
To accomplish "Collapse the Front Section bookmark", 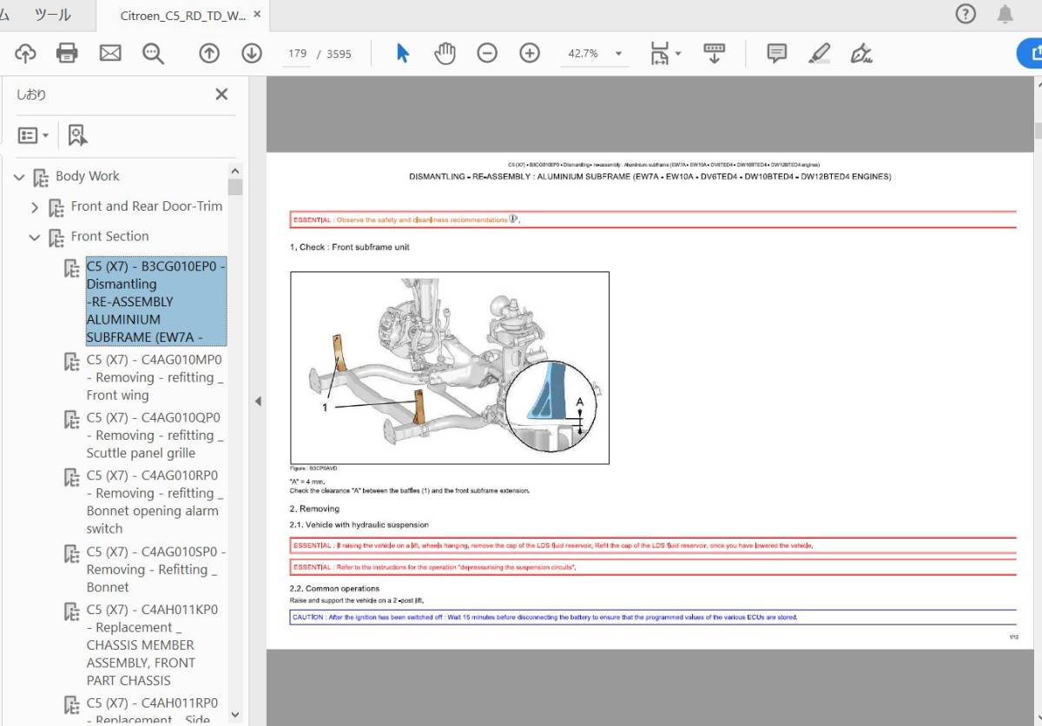I will tap(35, 237).
